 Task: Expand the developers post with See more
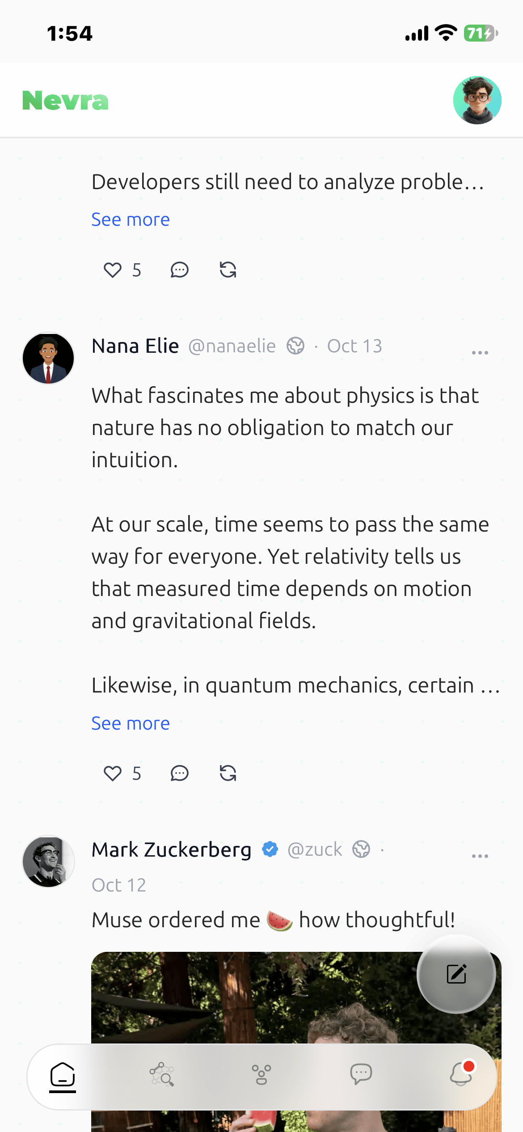[x=131, y=220]
